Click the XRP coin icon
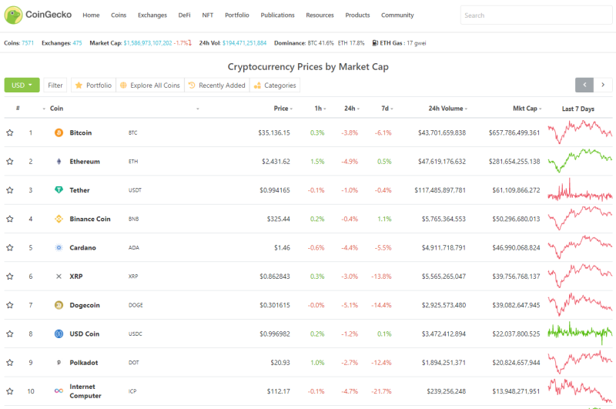Screen dimensions: 616x409 pyautogui.click(x=59, y=277)
